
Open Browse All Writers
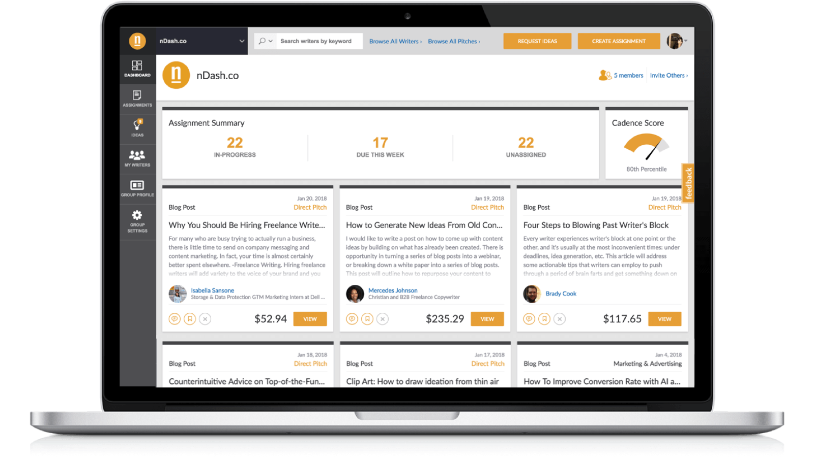pyautogui.click(x=395, y=41)
